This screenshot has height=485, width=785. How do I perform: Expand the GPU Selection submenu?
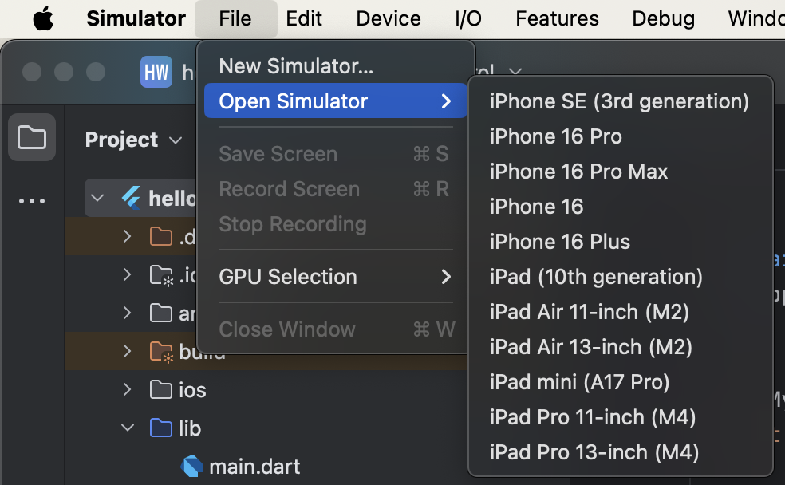pos(335,276)
